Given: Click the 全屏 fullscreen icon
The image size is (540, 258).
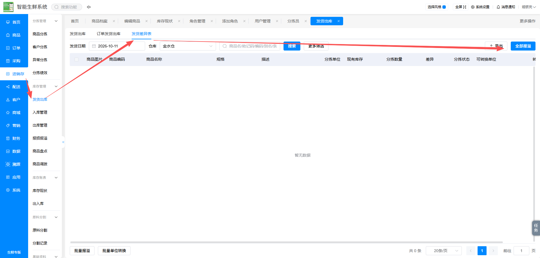Looking at the screenshot, I should pos(465,7).
